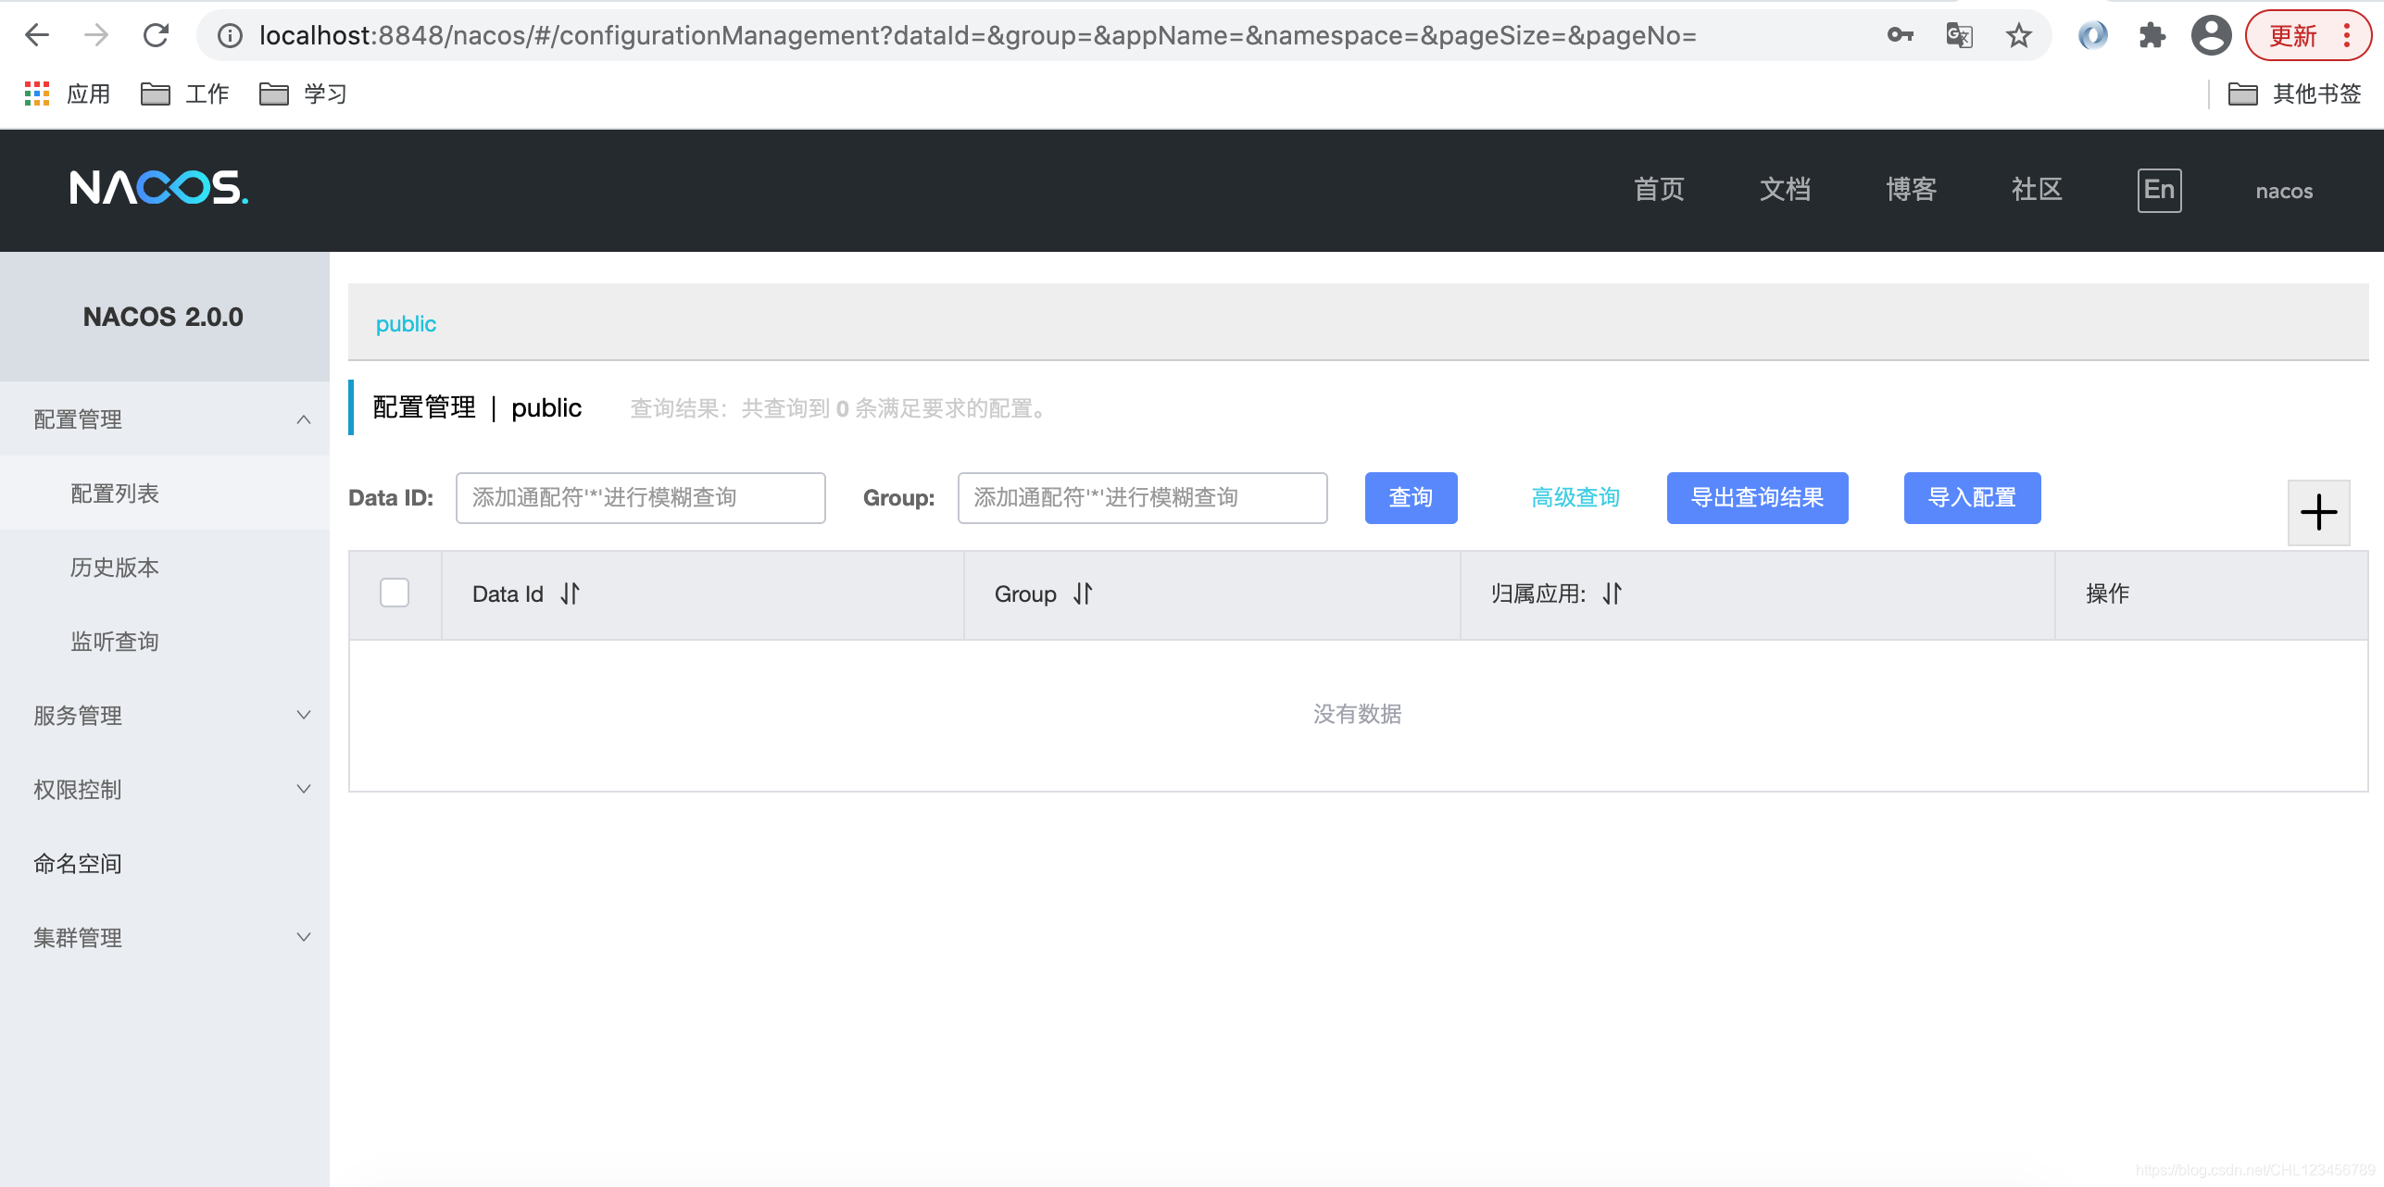Open the 命名空间 menu item

[78, 863]
